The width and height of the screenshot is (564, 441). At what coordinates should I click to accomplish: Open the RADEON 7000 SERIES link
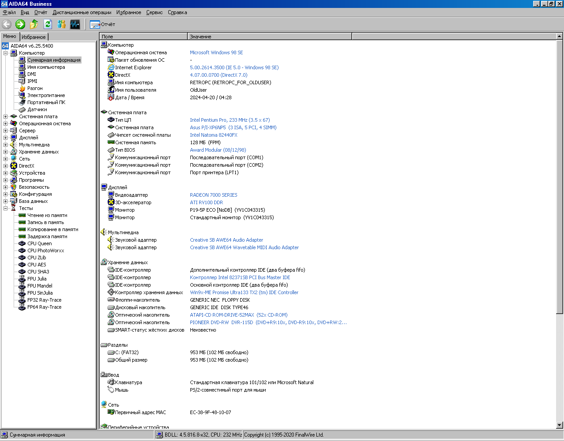click(214, 195)
